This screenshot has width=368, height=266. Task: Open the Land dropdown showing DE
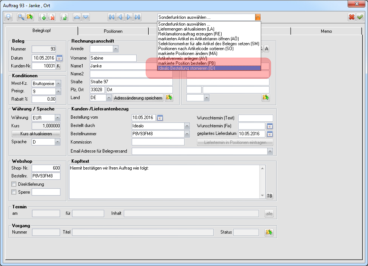click(x=109, y=98)
